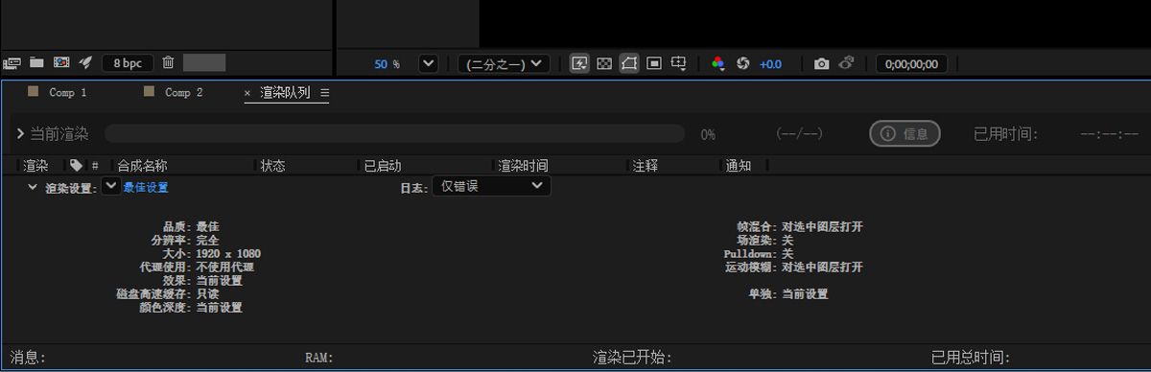This screenshot has height=372, width=1151.
Task: Open grid and guide options icon
Action: [679, 63]
